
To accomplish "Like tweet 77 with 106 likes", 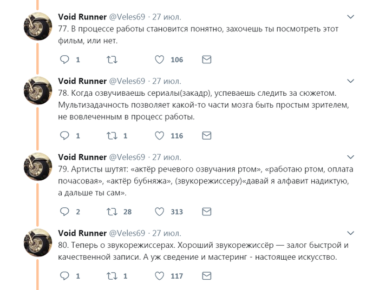I will [x=160, y=60].
